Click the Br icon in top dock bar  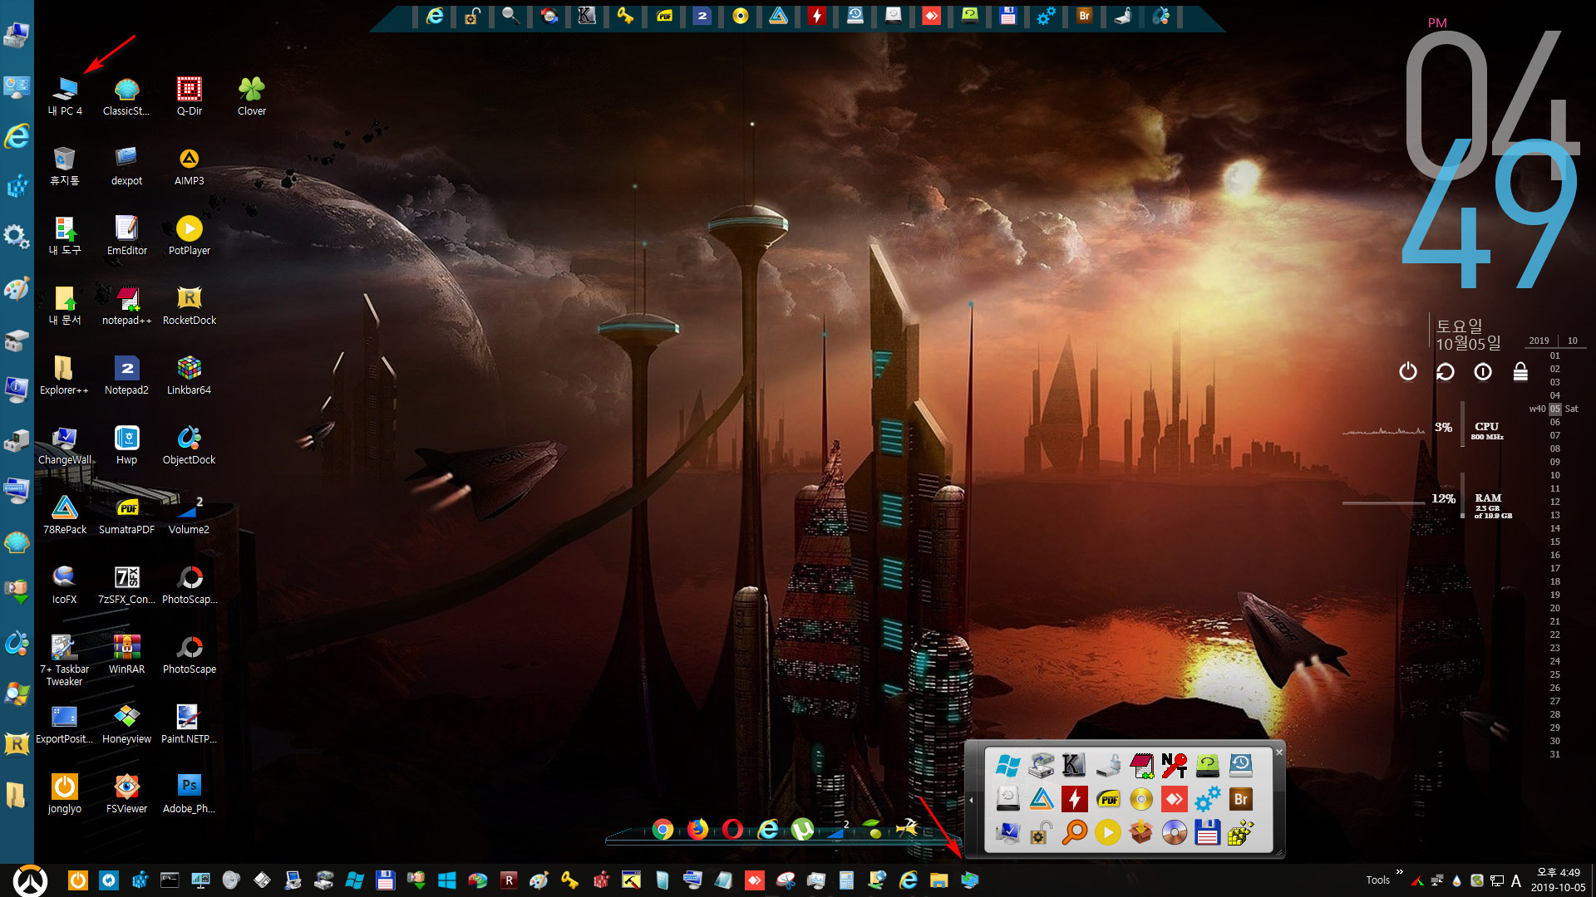[x=1084, y=16]
